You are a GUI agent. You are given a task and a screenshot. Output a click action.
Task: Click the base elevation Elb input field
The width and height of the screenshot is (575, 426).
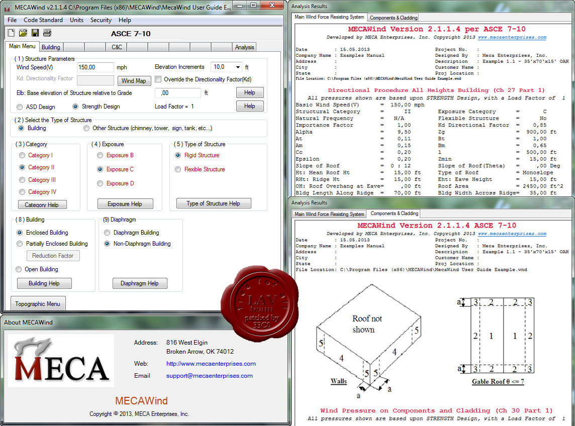click(177, 93)
